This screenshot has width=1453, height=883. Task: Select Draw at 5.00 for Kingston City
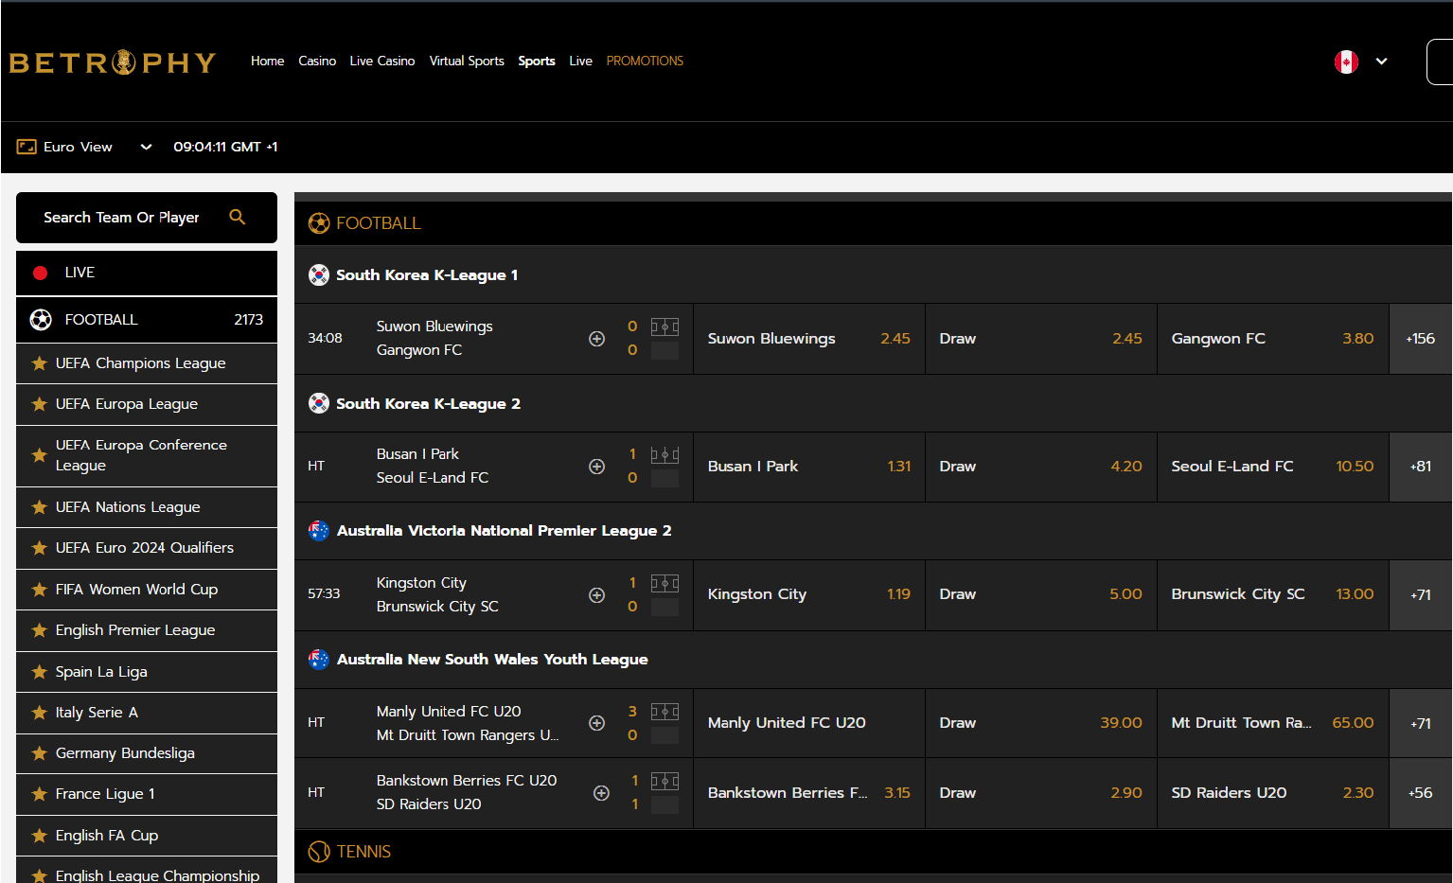(x=1040, y=594)
